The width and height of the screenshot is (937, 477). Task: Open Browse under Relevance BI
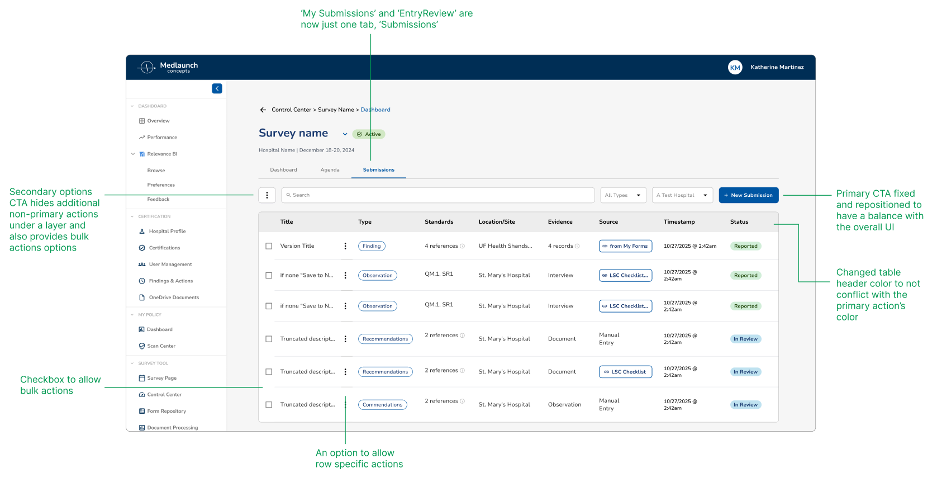(x=156, y=171)
